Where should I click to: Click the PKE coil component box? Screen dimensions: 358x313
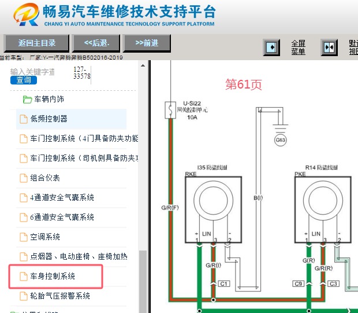[323, 209]
